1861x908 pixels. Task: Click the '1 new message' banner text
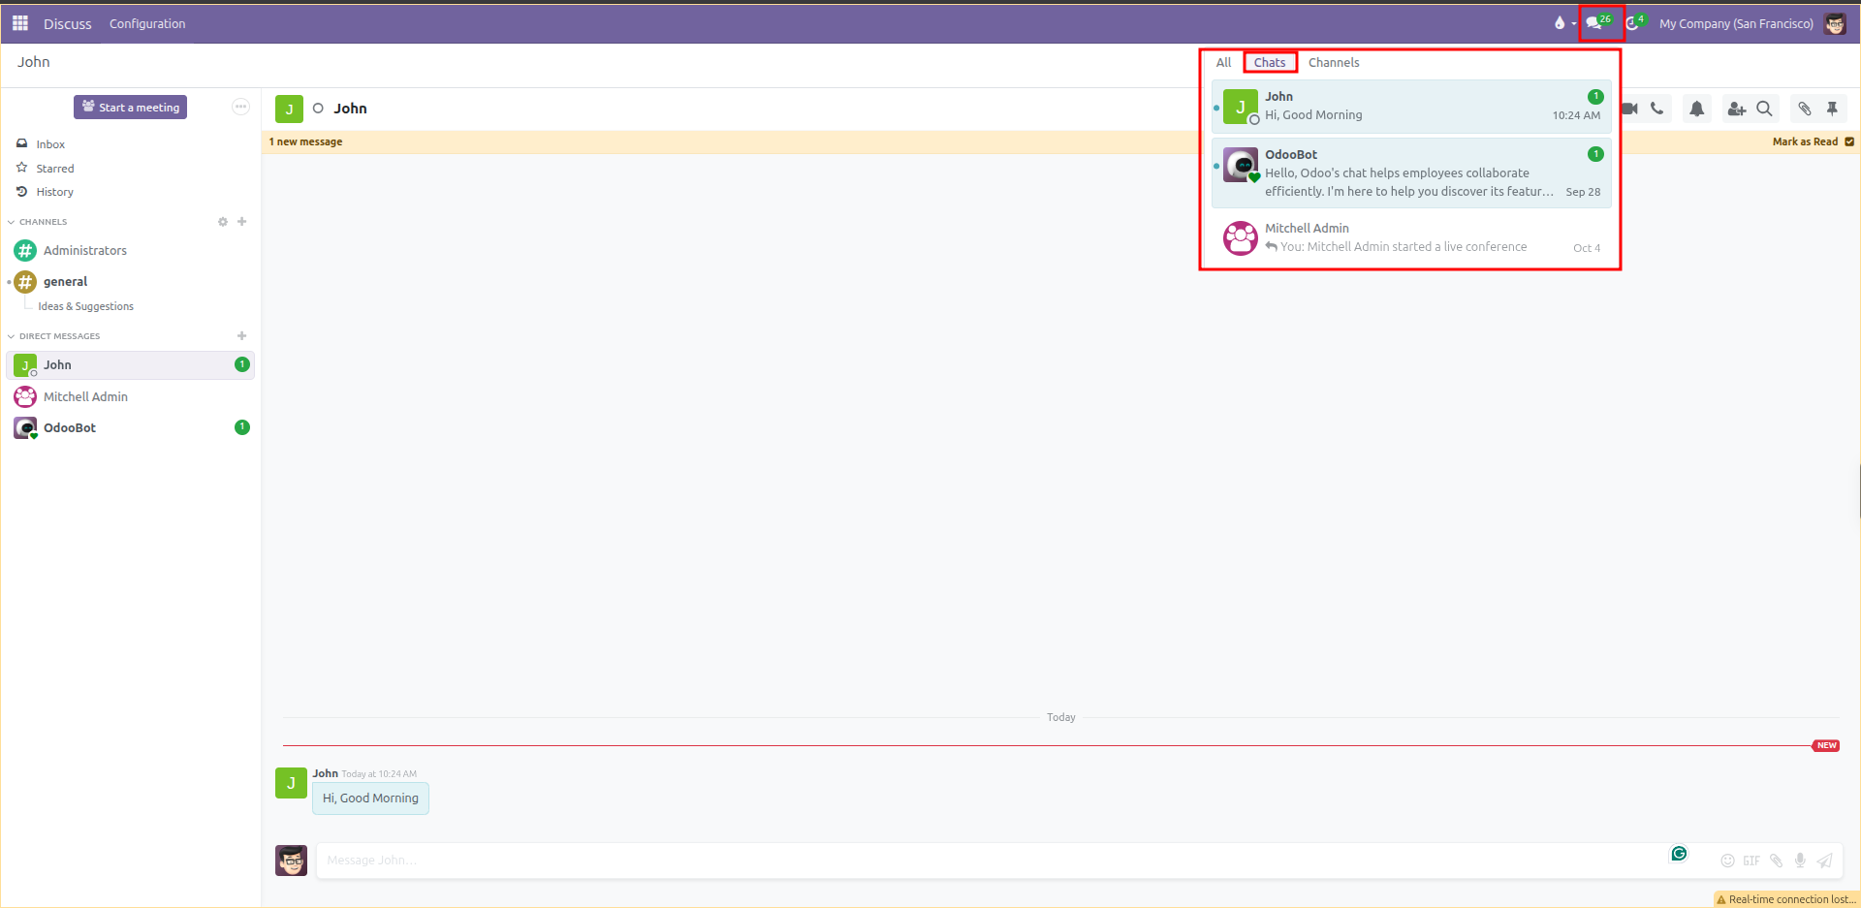coord(305,141)
